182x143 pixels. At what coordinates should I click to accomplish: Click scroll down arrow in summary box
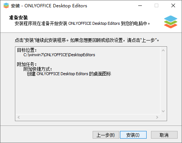163,111
